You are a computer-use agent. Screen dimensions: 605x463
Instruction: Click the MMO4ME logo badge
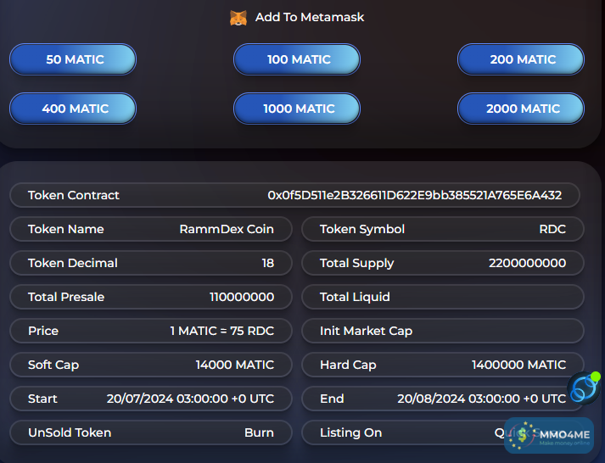pyautogui.click(x=548, y=435)
